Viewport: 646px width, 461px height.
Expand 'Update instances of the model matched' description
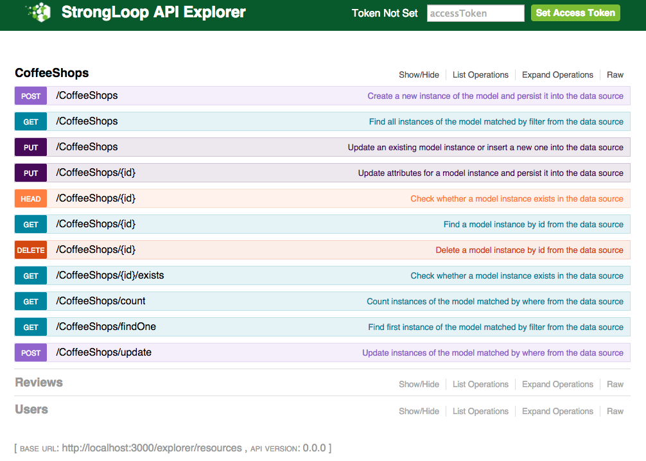pyautogui.click(x=493, y=352)
